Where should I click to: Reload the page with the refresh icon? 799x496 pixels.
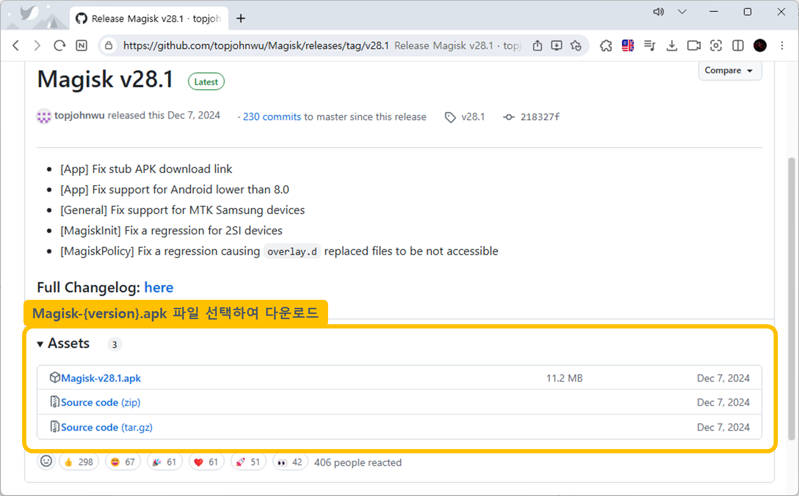coord(59,46)
